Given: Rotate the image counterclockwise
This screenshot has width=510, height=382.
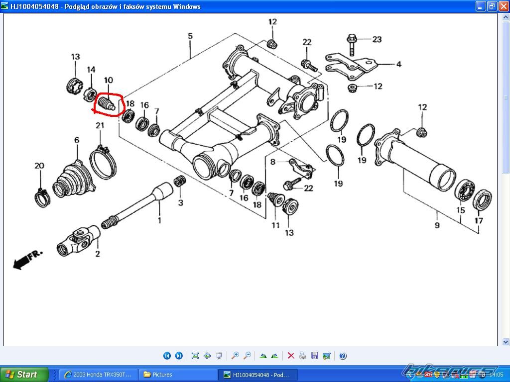Looking at the screenshot, I should pyautogui.click(x=274, y=356).
